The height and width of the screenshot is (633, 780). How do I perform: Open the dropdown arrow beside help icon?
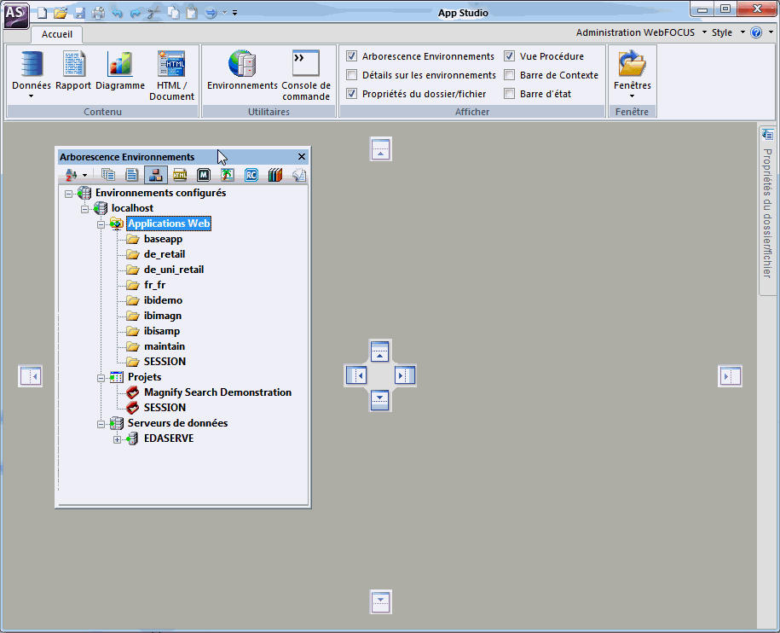771,32
